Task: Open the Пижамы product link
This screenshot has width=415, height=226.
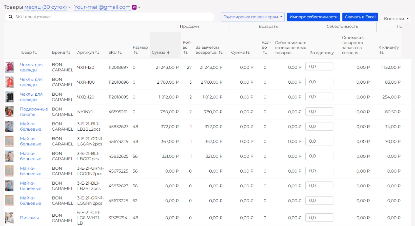Action: [x=29, y=218]
